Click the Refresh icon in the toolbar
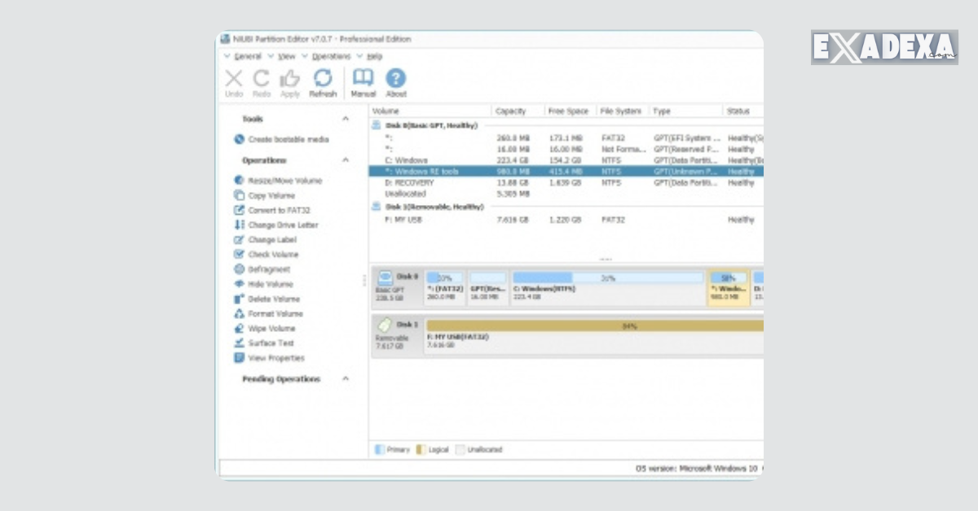This screenshot has height=511, width=978. coord(323,80)
